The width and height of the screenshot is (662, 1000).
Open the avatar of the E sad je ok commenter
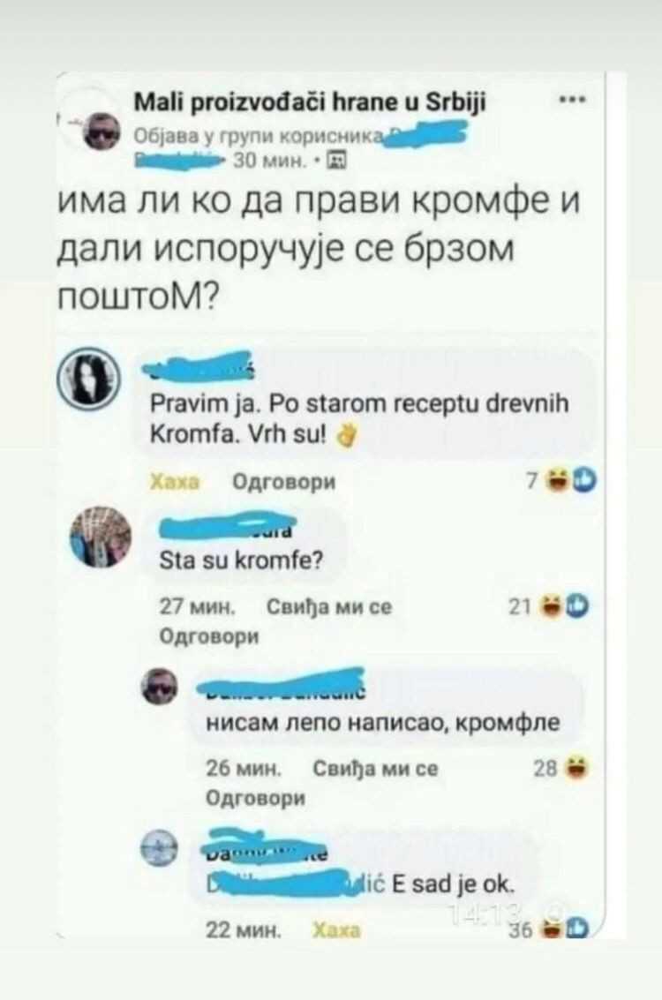160,849
